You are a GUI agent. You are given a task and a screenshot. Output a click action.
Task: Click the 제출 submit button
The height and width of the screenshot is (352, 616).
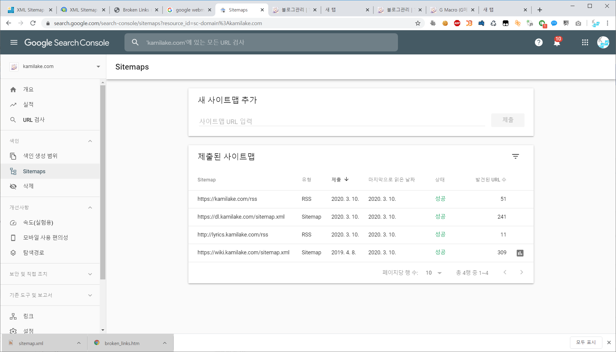[x=508, y=120]
